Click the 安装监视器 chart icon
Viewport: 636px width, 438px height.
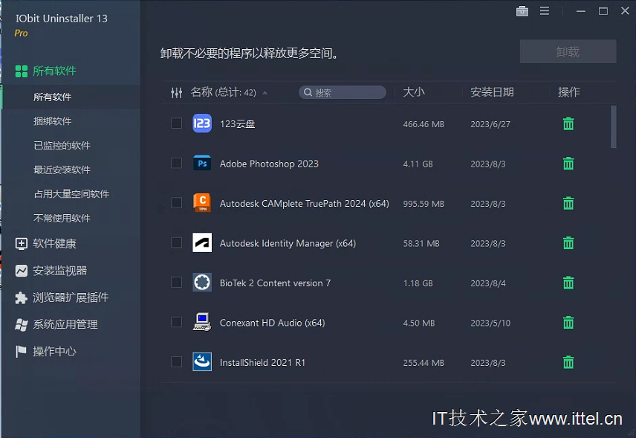point(21,271)
